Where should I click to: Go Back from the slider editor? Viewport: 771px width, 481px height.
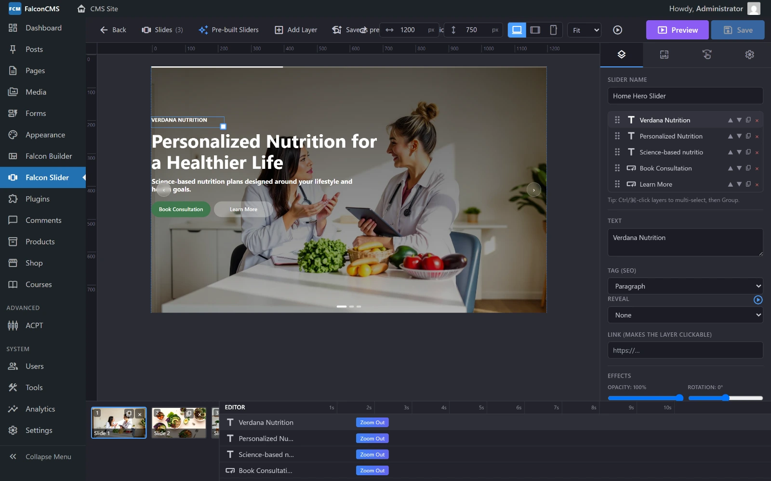[113, 30]
